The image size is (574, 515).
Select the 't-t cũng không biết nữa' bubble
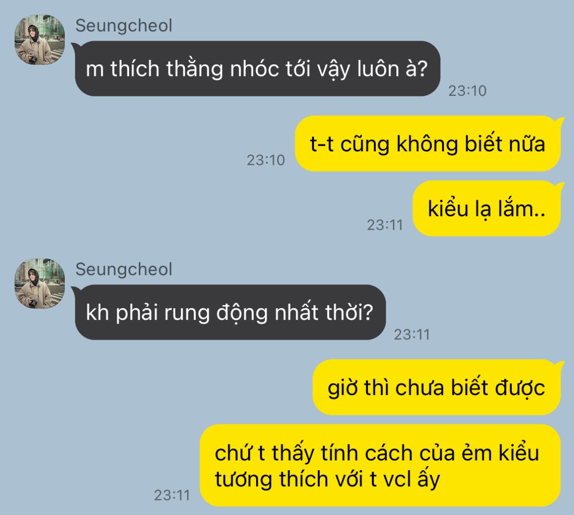[429, 144]
